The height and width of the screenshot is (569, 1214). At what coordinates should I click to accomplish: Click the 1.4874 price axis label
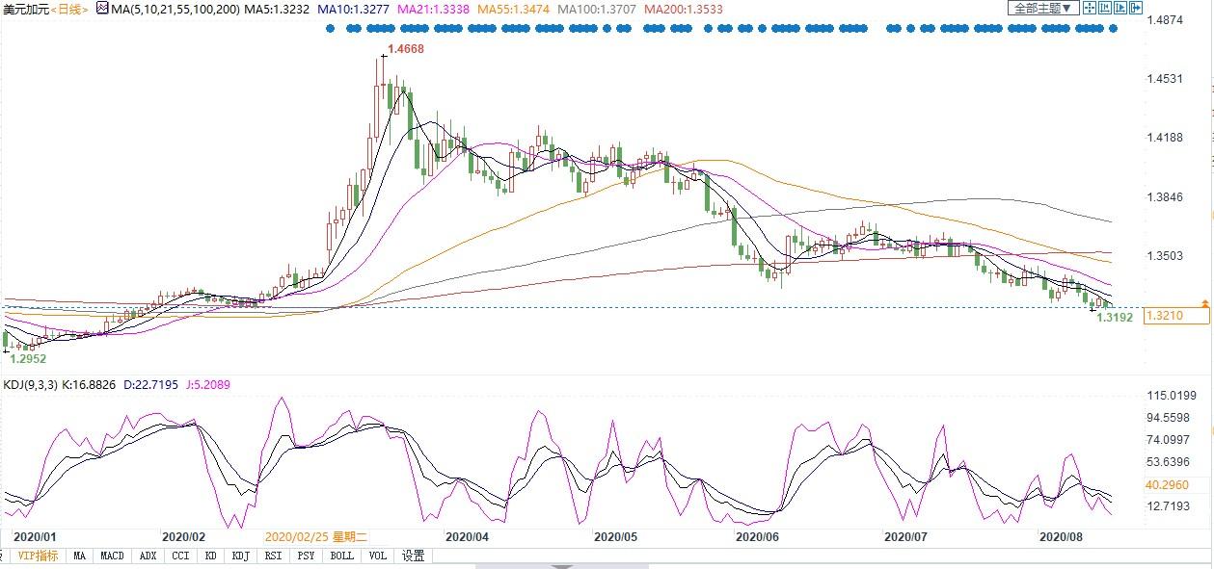(x=1163, y=19)
